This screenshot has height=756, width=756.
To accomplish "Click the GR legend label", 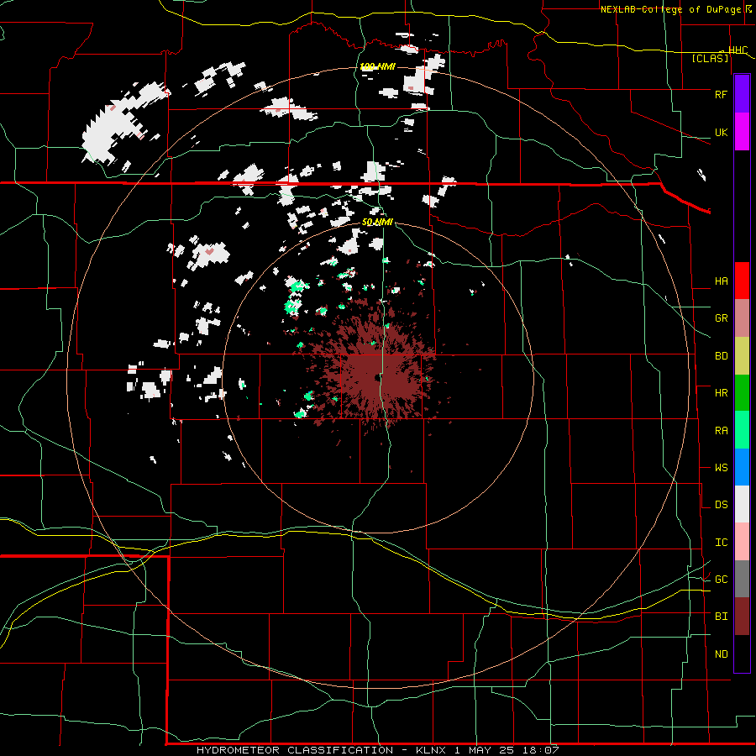I will pyautogui.click(x=721, y=318).
